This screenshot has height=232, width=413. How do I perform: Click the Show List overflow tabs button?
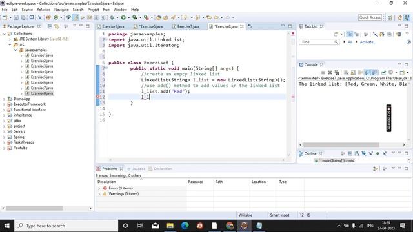click(x=250, y=26)
